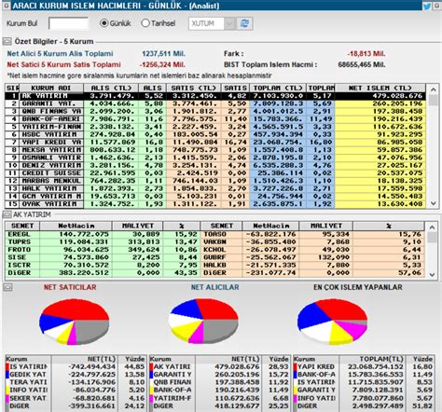Select the GCM YATIRIM M row
Viewport: 442px width, 412px height.
pyautogui.click(x=215, y=197)
